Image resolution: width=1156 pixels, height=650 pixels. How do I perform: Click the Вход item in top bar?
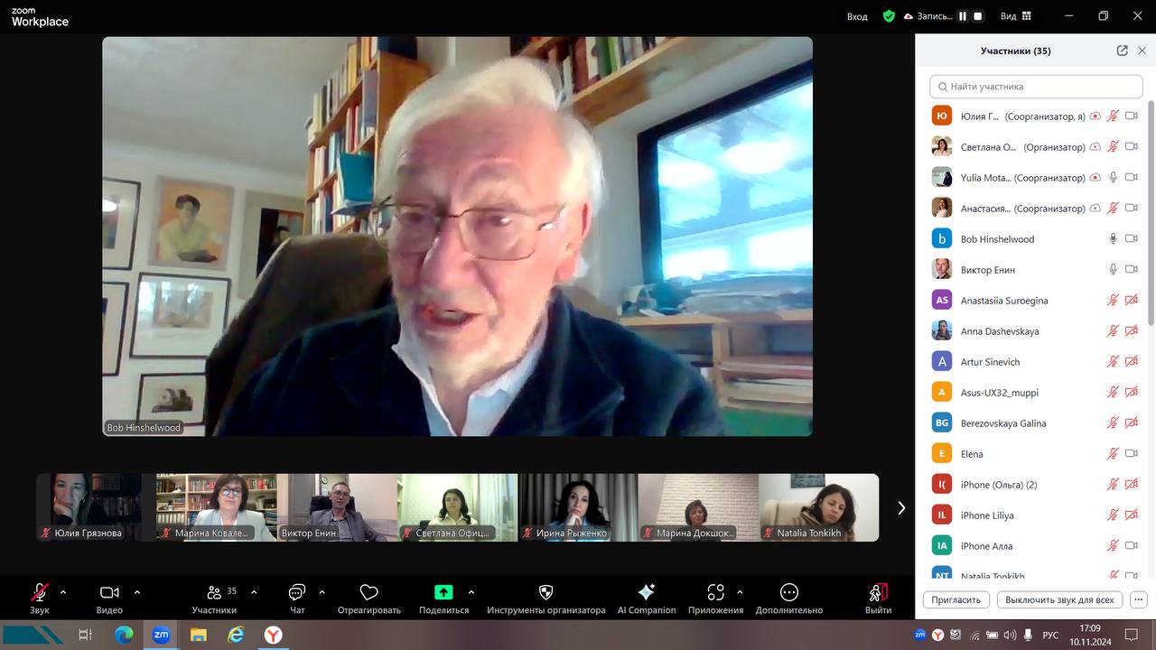856,16
